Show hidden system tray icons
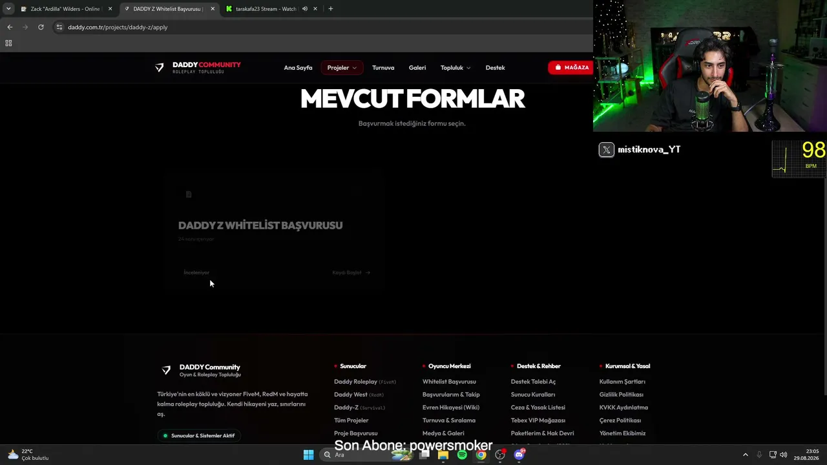 (745, 455)
